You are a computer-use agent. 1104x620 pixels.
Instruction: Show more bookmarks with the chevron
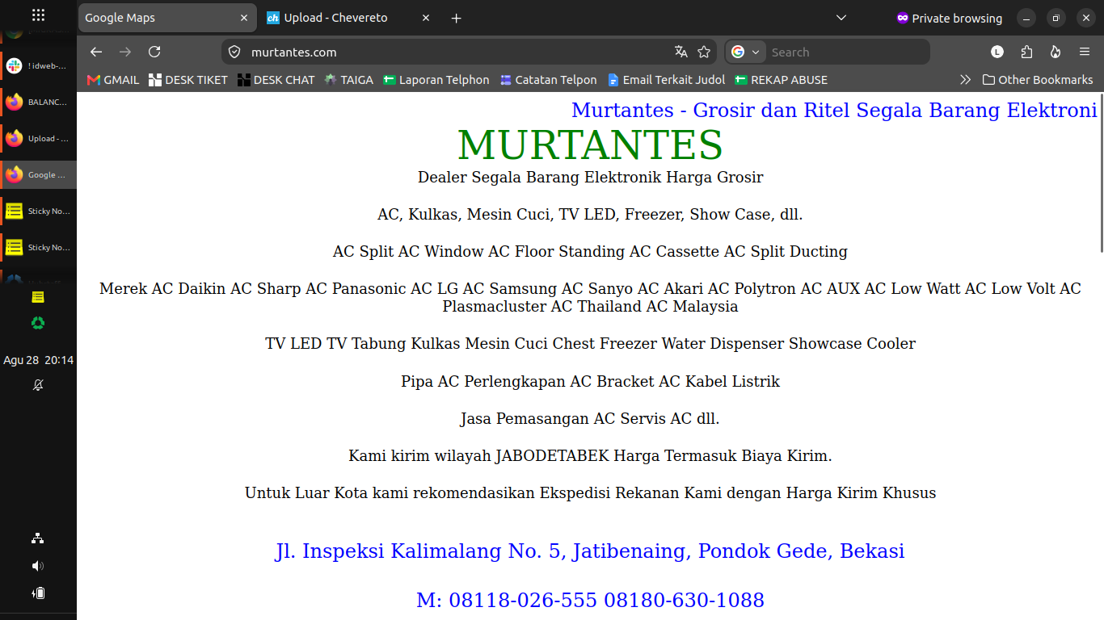pos(965,80)
